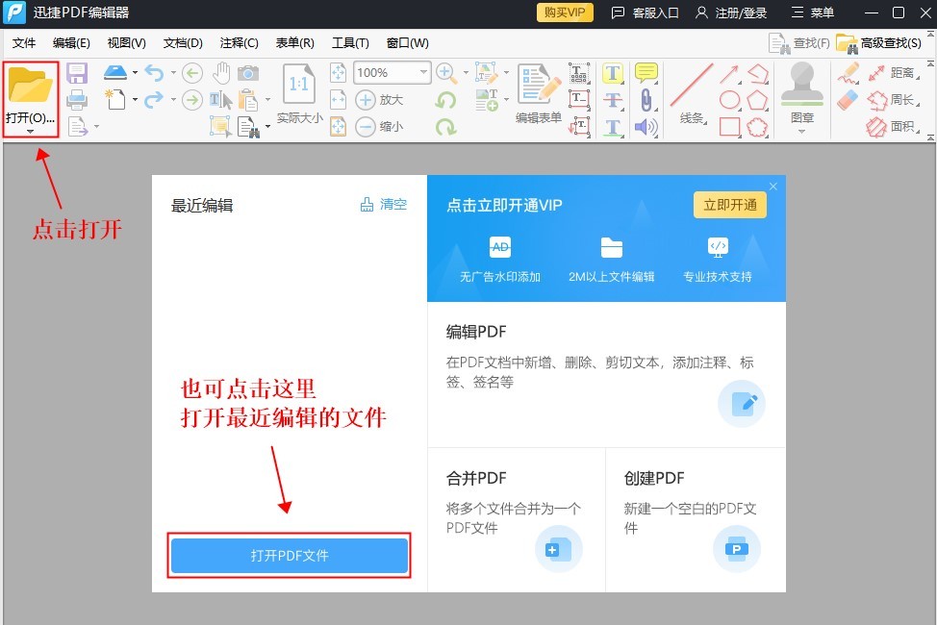The image size is (937, 625).
Task: Rotate view counterclockwise
Action: (445, 100)
